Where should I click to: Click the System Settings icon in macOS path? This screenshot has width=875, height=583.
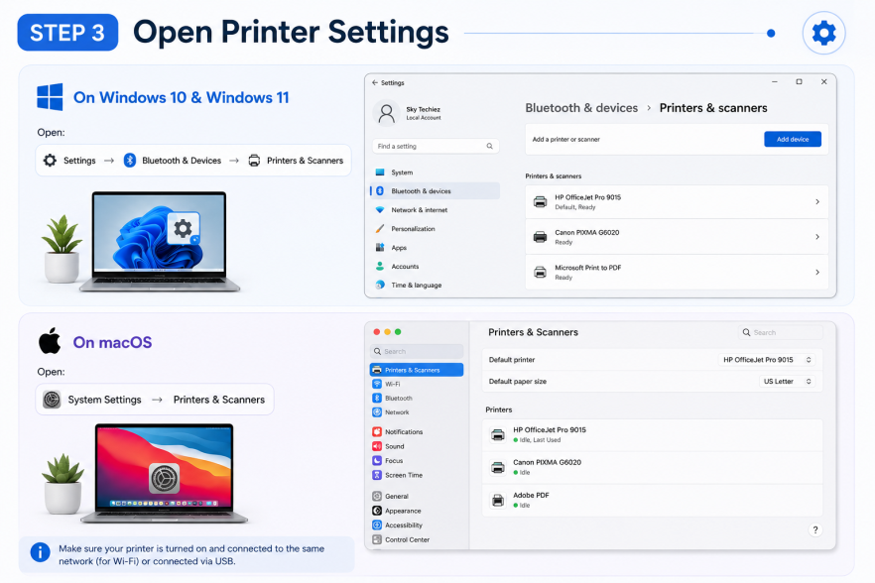pos(52,400)
